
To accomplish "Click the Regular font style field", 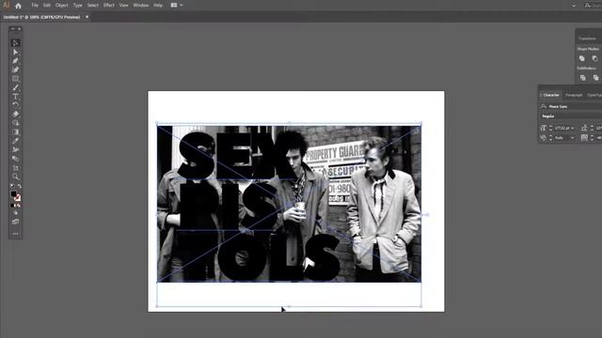I will point(571,115).
